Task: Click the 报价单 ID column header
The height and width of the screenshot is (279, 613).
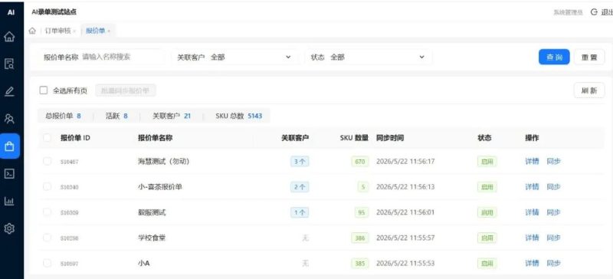Action: [75, 138]
